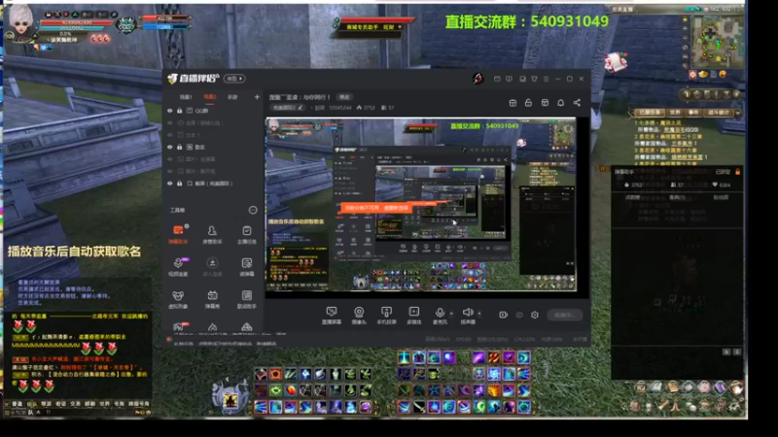This screenshot has width=778, height=437.
Task: Click the lock icon on the 弹幕助手 overlay
Action: [738, 172]
